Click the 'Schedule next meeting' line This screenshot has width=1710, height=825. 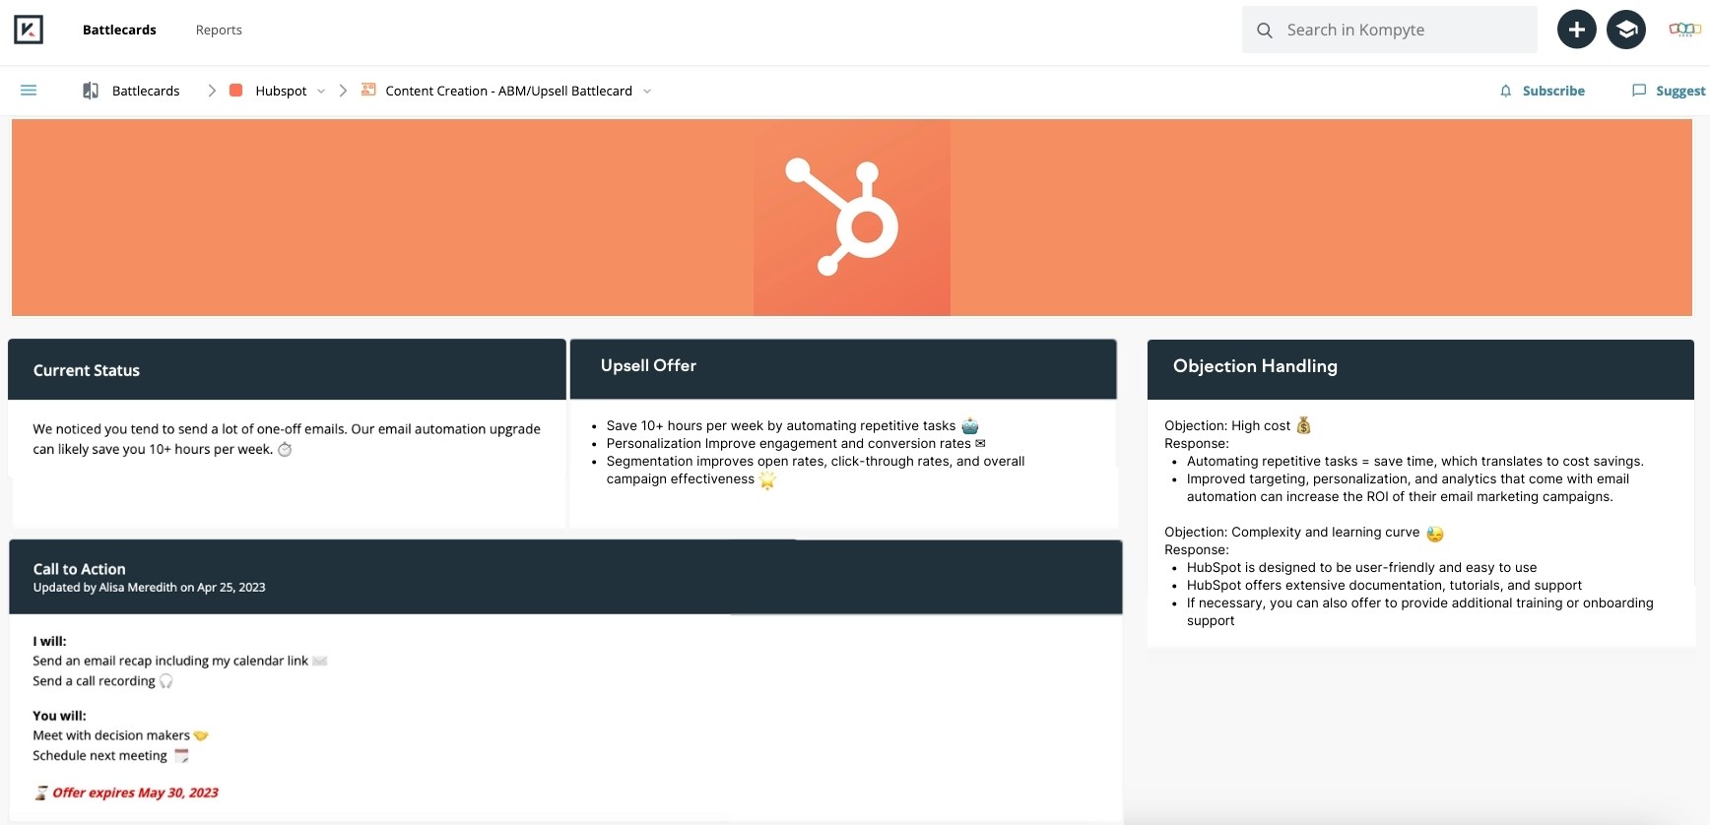tap(99, 756)
